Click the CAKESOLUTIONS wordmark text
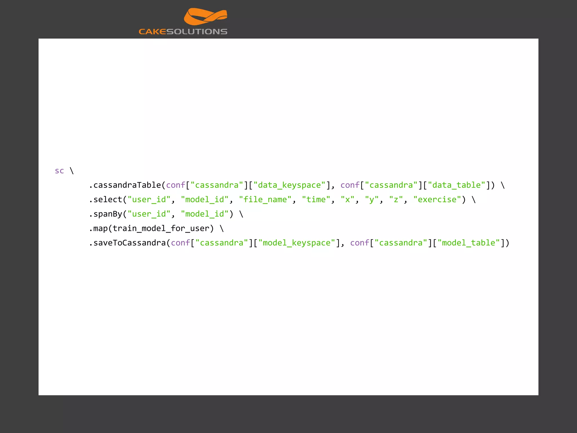This screenshot has width=577, height=433. (x=183, y=32)
